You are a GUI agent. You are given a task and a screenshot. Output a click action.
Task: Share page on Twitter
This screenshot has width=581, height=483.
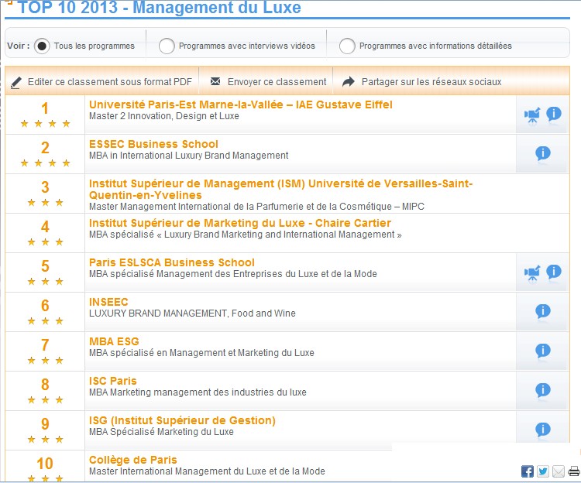coord(543,471)
